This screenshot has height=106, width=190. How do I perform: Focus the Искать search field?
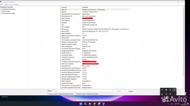pos(85,91)
